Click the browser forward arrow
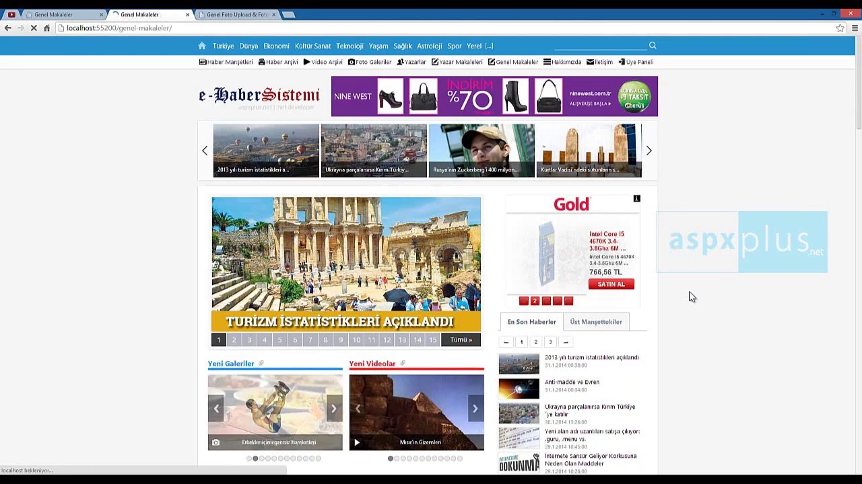Image resolution: width=862 pixels, height=484 pixels. [x=20, y=28]
